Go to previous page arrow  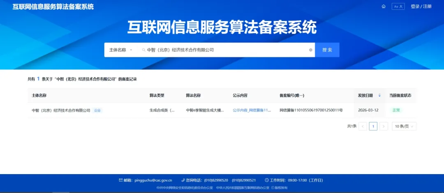(x=363, y=126)
